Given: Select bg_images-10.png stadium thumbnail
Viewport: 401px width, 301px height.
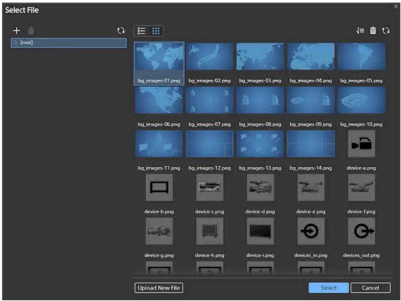Looking at the screenshot, I should coord(361,100).
